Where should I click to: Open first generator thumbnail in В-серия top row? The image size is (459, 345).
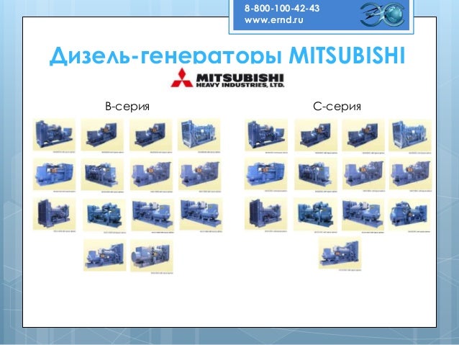[x=54, y=135]
